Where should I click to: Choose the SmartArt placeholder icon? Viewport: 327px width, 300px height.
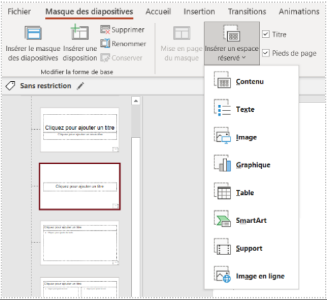(x=222, y=219)
